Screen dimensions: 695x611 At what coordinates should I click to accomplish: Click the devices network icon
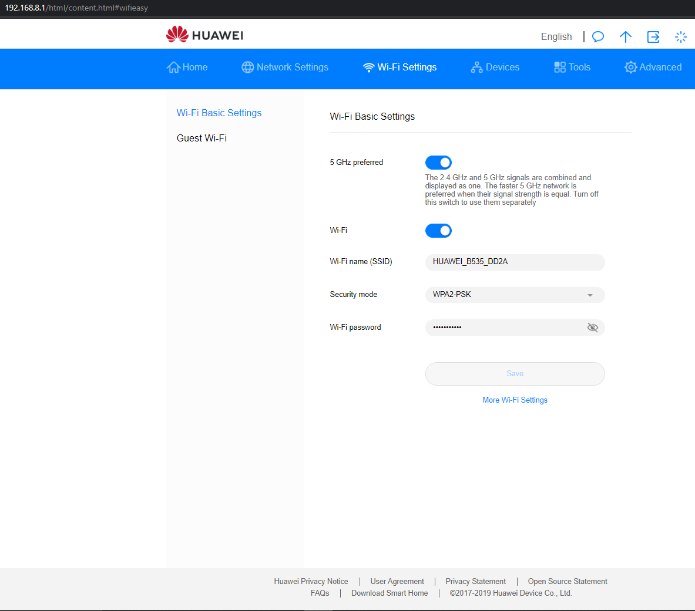click(476, 67)
